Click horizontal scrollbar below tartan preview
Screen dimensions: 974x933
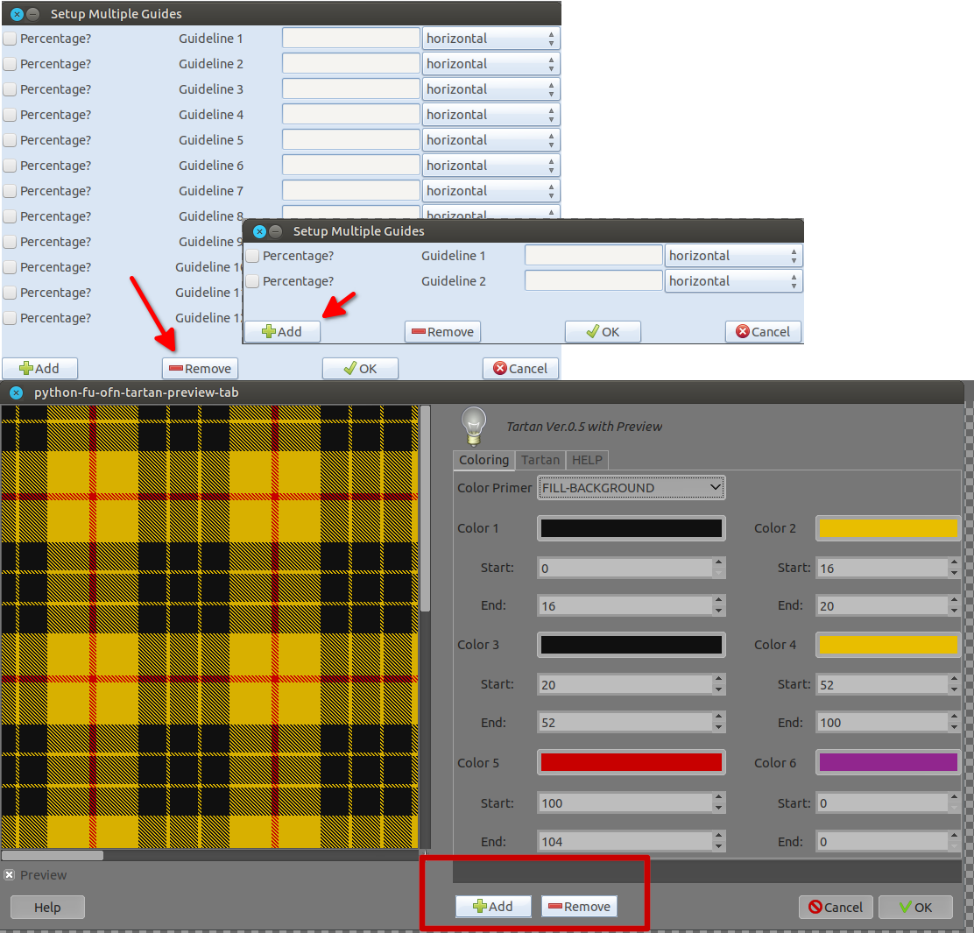[x=53, y=855]
